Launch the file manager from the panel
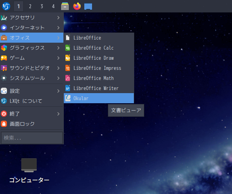The height and width of the screenshot is (194, 232). (x=65, y=6)
